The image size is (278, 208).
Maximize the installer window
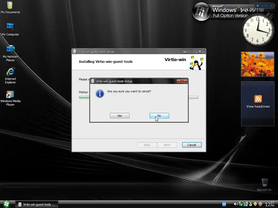coord(191,51)
